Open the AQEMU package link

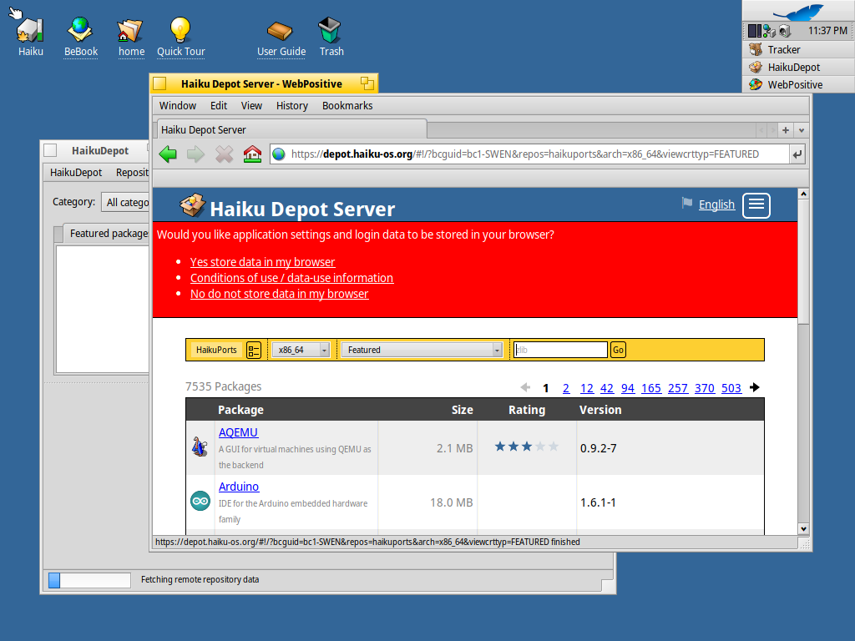(238, 432)
